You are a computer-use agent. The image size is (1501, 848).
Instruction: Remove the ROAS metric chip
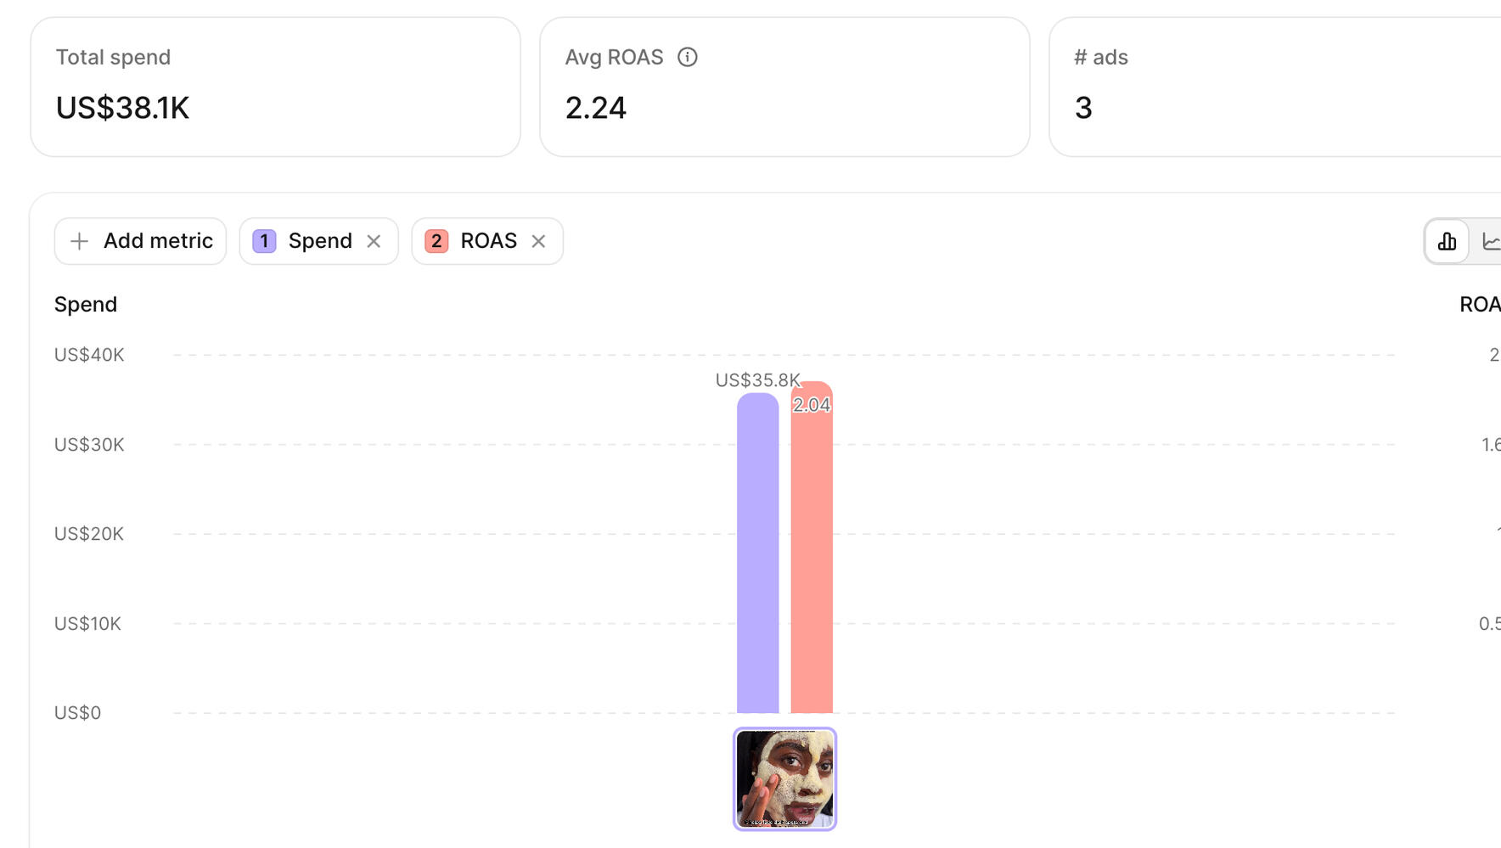[x=538, y=241]
